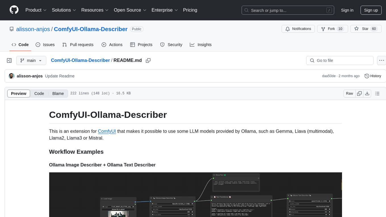Open the main branch selector dropdown
Image resolution: width=386 pixels, height=217 pixels.
pos(31,60)
